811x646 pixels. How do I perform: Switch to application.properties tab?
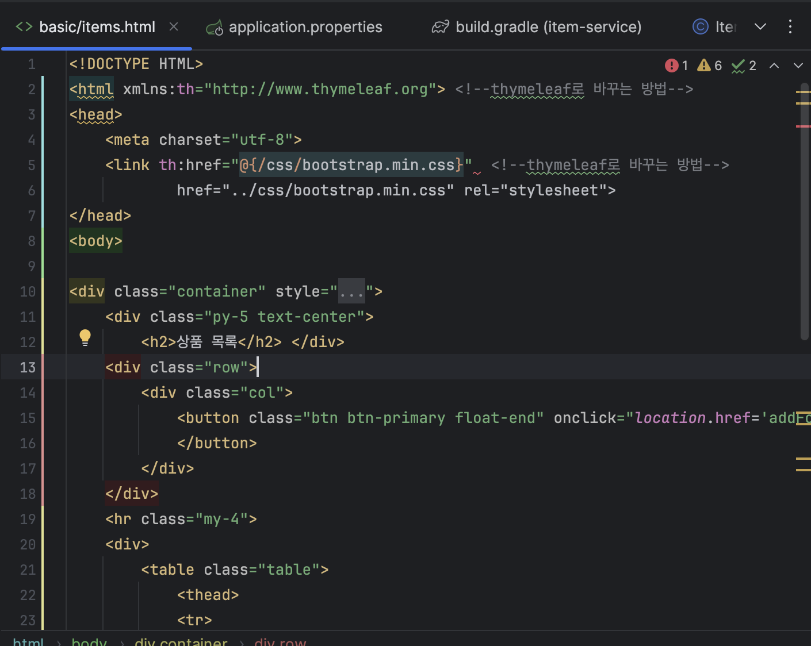(294, 26)
